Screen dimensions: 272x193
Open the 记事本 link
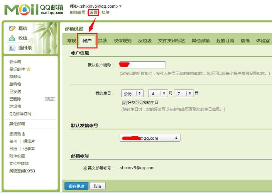coord(29,149)
